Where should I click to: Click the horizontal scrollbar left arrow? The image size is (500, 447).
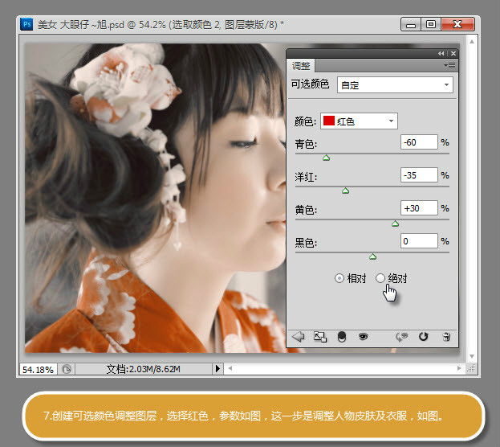click(230, 368)
